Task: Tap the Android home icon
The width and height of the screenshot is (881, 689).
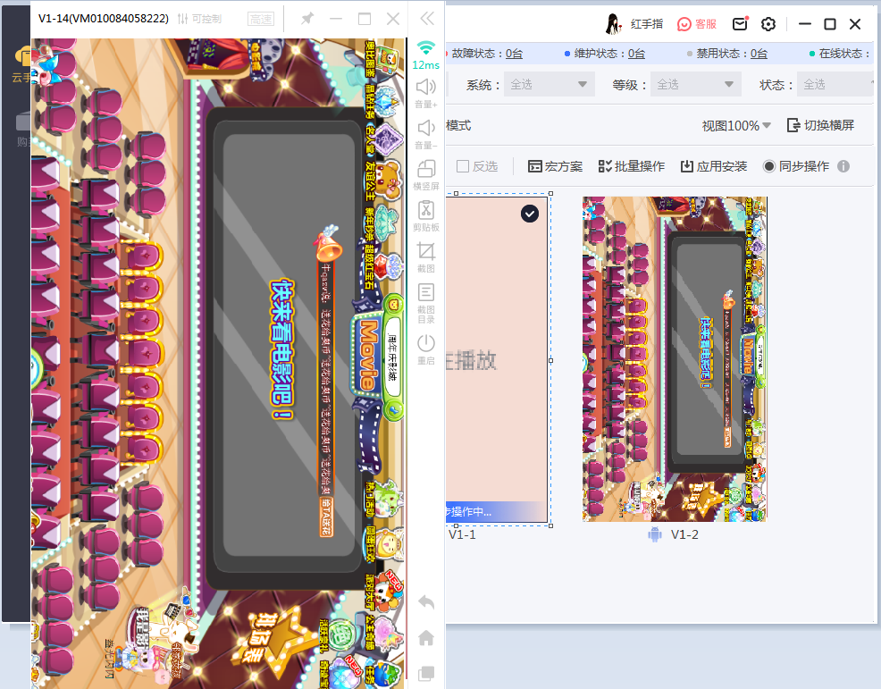Action: [426, 638]
